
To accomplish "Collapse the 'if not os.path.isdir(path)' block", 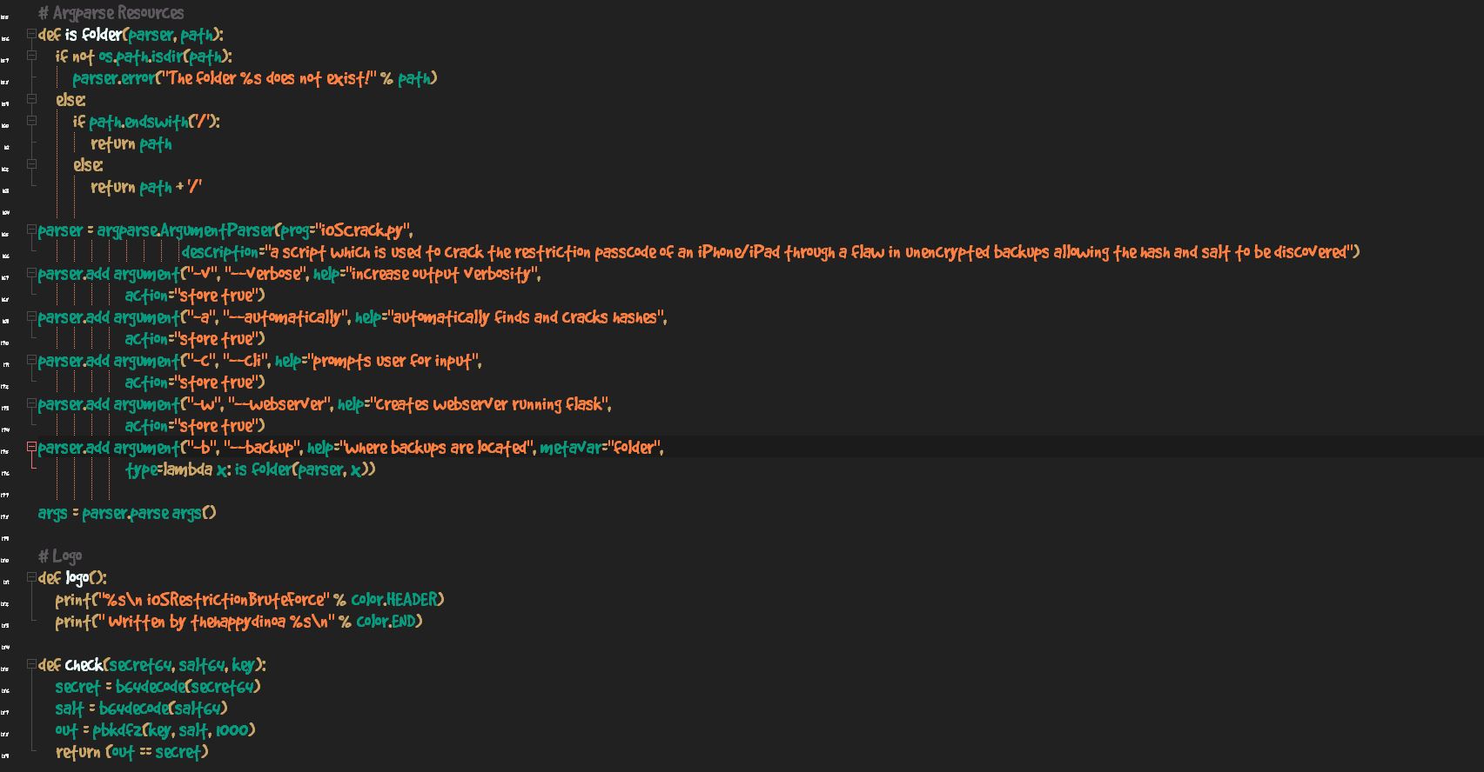I will click(x=31, y=56).
